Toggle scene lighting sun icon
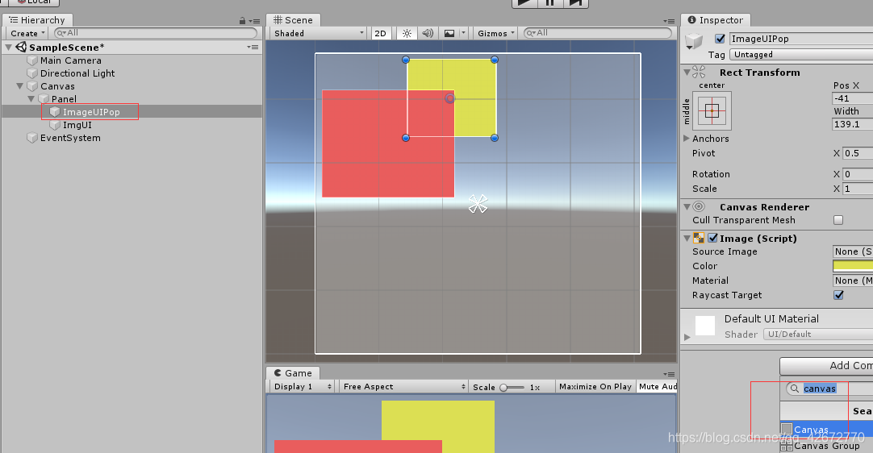This screenshot has height=453, width=873. (x=407, y=33)
